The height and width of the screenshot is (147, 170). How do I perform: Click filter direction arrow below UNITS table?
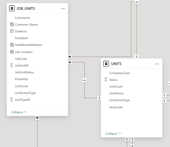(132, 145)
